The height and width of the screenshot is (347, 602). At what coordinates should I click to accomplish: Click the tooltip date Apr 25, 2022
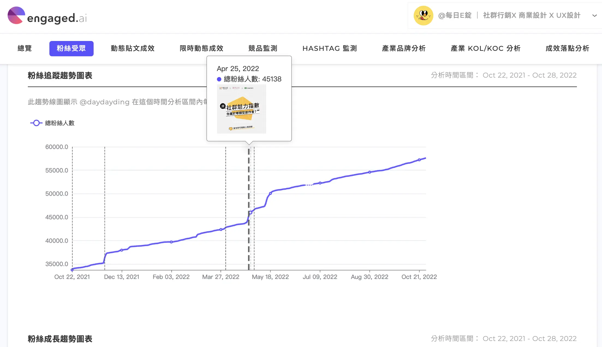(238, 69)
